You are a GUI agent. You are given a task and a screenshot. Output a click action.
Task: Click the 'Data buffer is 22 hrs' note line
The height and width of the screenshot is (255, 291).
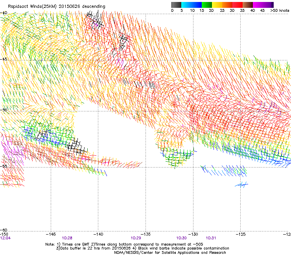[x=142, y=248]
